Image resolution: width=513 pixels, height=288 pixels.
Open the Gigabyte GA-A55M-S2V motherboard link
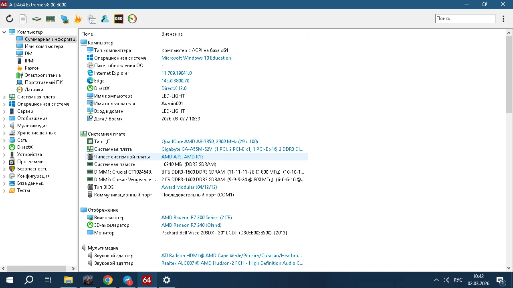coord(232,149)
